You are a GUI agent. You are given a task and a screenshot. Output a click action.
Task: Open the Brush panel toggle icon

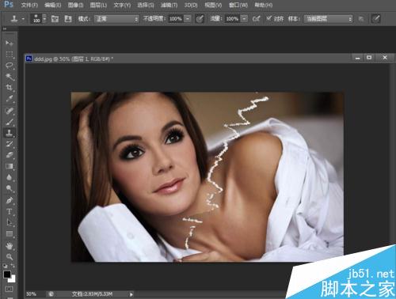pos(55,19)
